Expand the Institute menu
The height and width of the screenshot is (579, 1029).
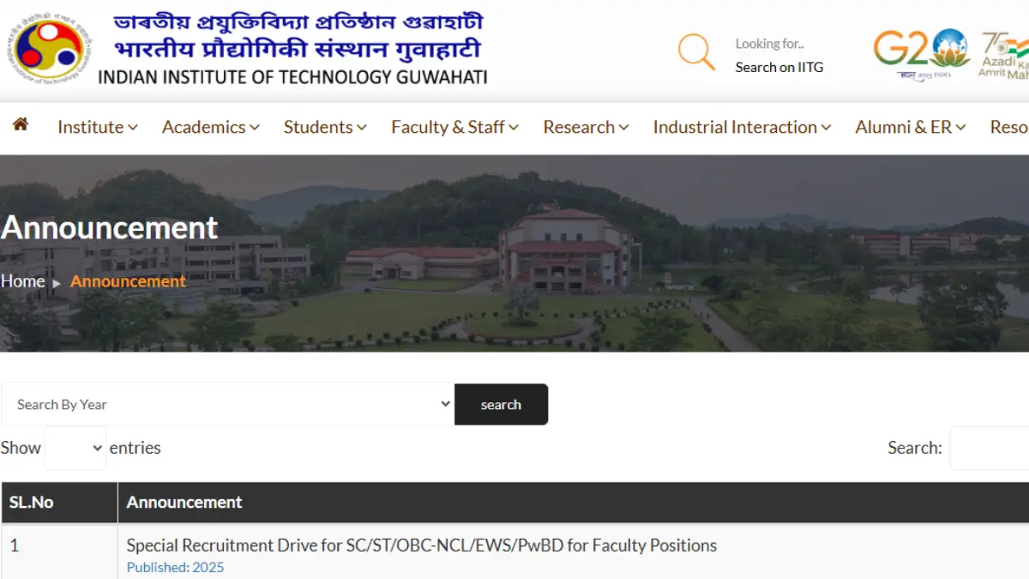tap(98, 127)
